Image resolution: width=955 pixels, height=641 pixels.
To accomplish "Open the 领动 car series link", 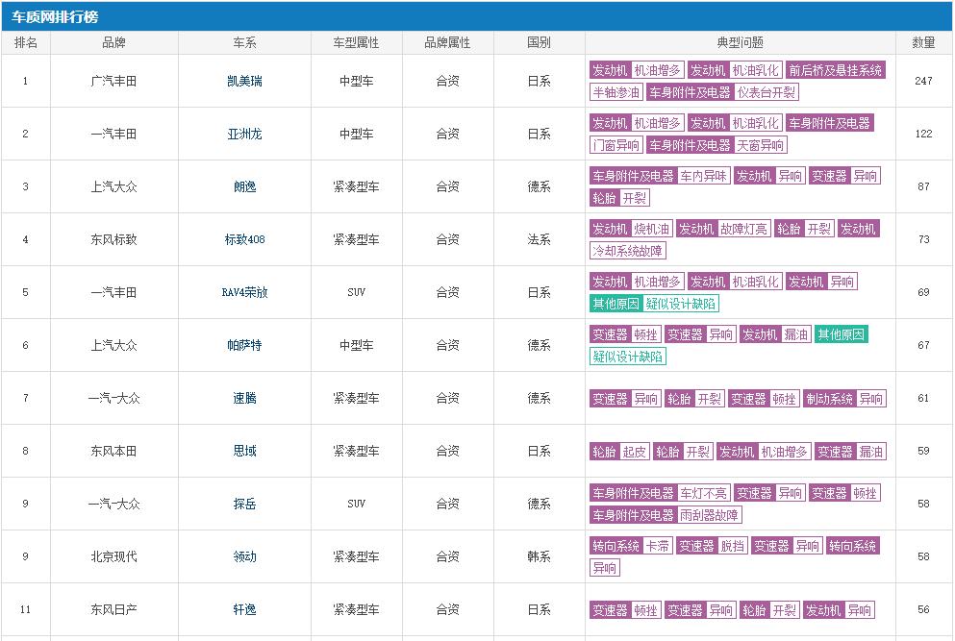I will pyautogui.click(x=244, y=557).
